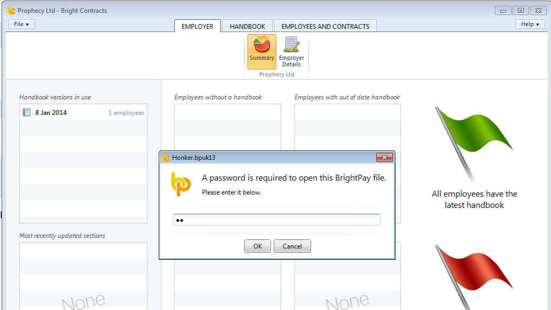This screenshot has width=551, height=310.
Task: Click the Employees with out of date handbook list
Action: tap(347, 127)
